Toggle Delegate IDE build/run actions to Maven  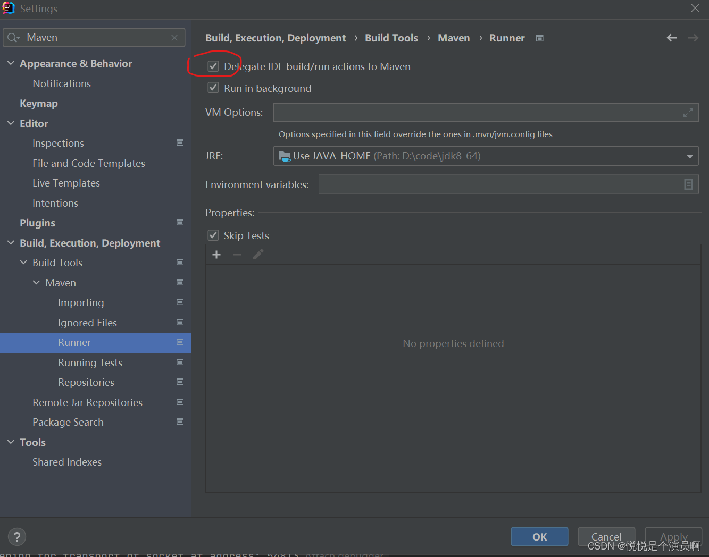pyautogui.click(x=213, y=66)
